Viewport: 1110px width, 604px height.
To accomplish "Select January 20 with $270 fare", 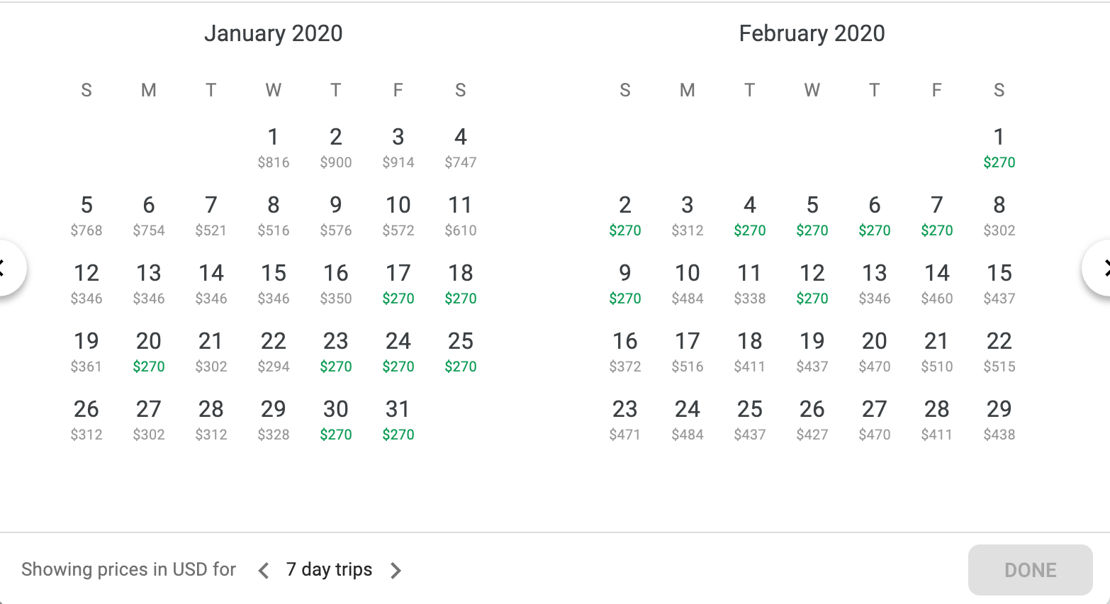I will 149,351.
